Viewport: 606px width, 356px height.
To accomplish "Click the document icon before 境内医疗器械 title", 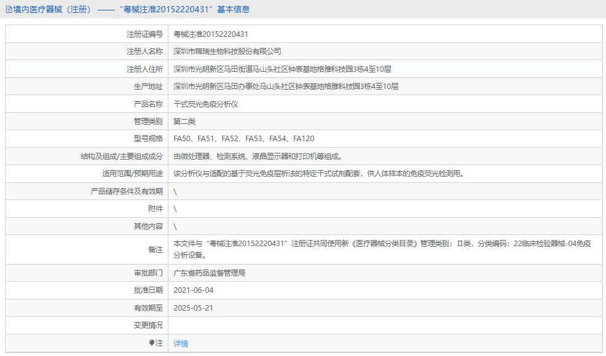I will coord(9,9).
